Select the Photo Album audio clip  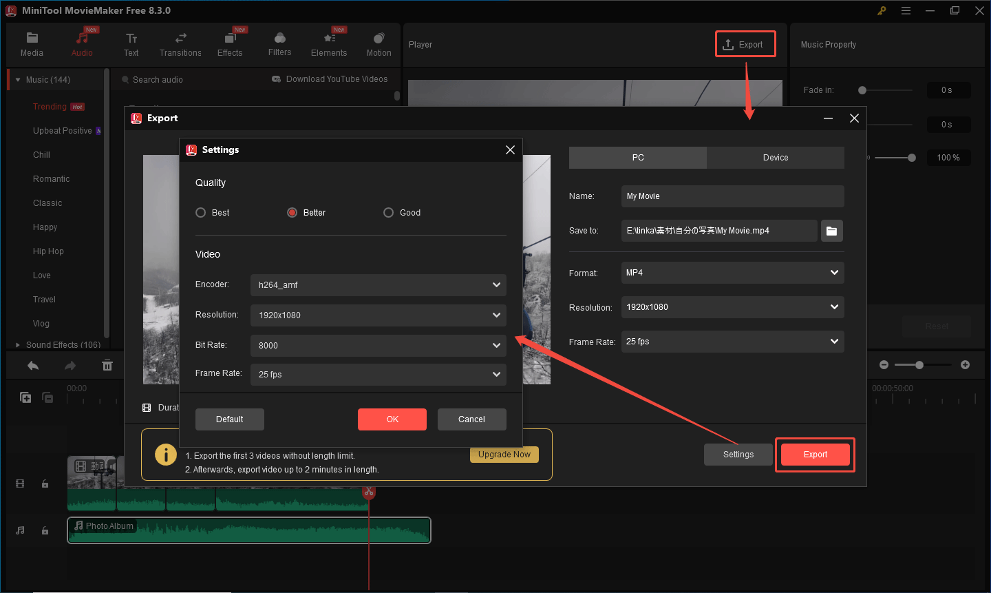pos(249,530)
